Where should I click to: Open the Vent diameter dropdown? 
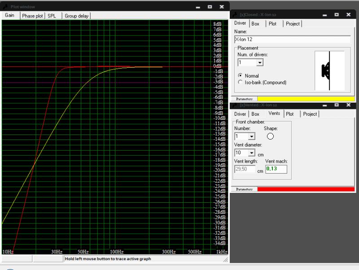[x=252, y=152]
